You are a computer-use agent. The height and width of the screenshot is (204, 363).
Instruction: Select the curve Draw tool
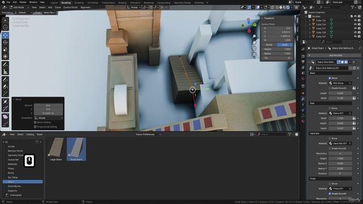coord(5,79)
